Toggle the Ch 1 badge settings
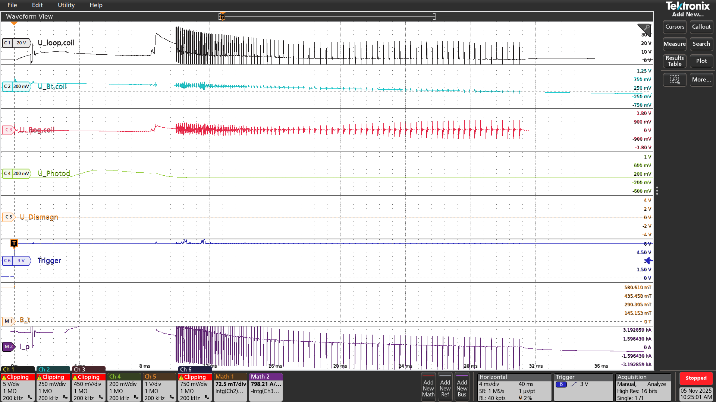The image size is (716, 402). (18, 387)
